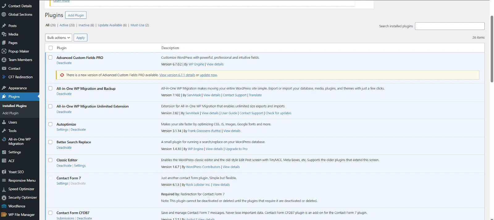The width and height of the screenshot is (494, 220).
Task: Click the Speed Optimizer icon
Action: pos(4,189)
